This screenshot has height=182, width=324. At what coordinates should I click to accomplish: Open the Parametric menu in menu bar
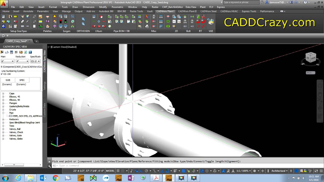click(x=117, y=7)
